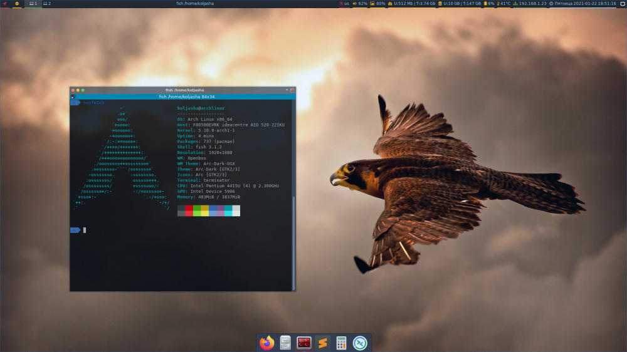The image size is (627, 352).
Task: Click the Host: ideacentre AIO line
Action: pos(231,125)
